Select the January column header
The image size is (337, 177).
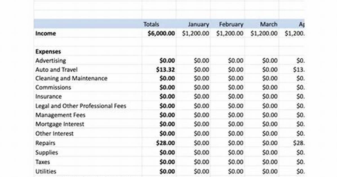(x=198, y=24)
